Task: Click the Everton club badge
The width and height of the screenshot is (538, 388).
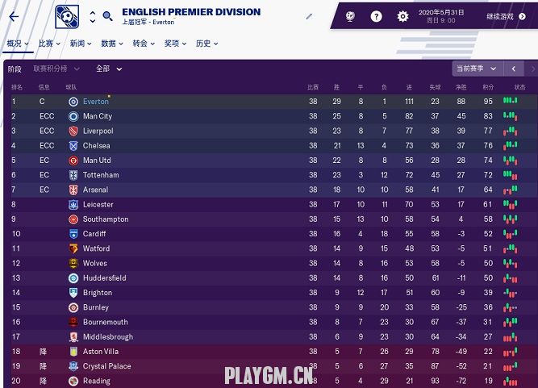Action: coord(73,102)
